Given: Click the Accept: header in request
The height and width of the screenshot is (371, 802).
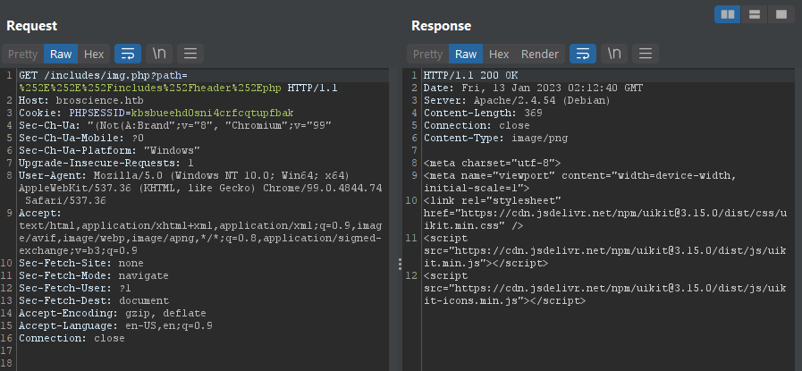Looking at the screenshot, I should 40,213.
